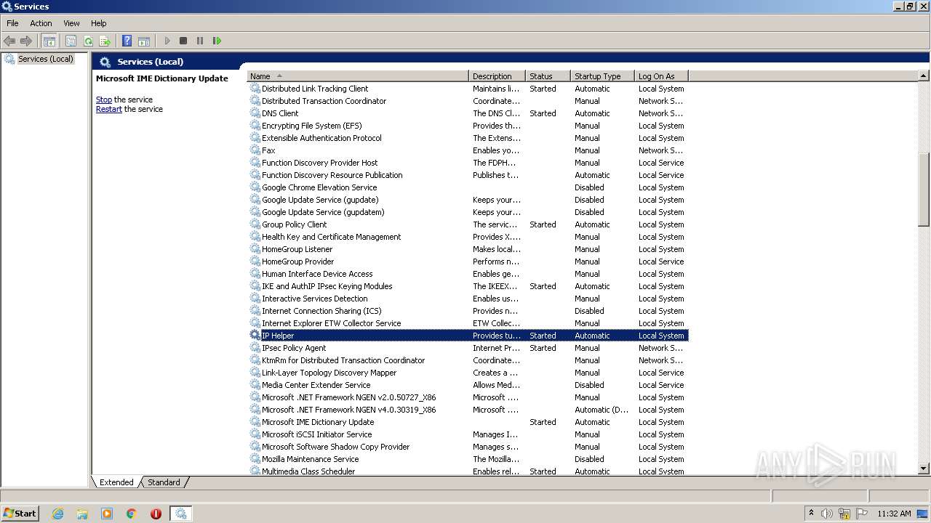Viewport: 931px width, 523px height.
Task: Open the Windows Start button
Action: tap(20, 514)
